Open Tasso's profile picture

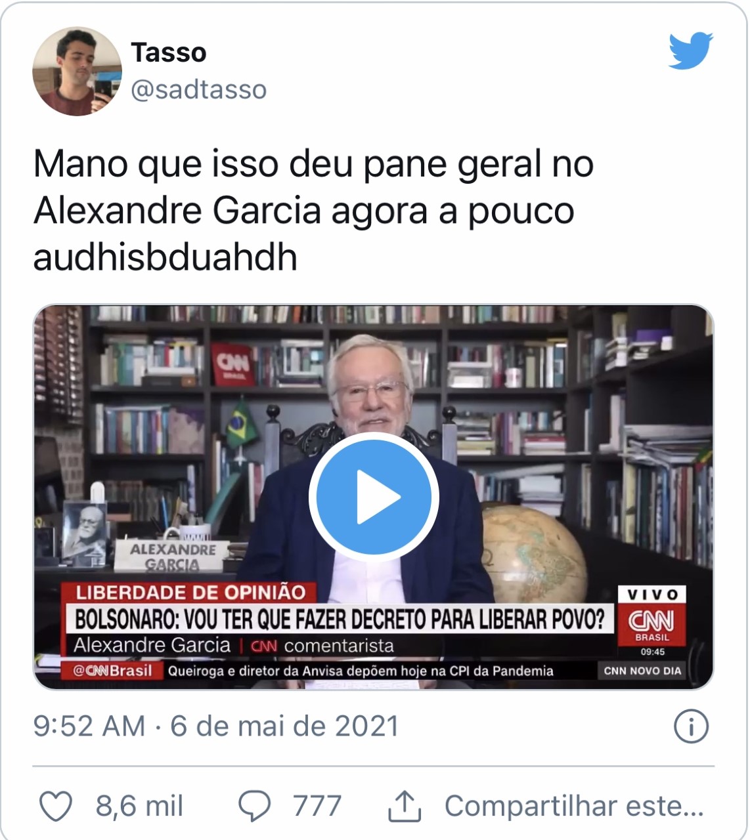[x=77, y=72]
